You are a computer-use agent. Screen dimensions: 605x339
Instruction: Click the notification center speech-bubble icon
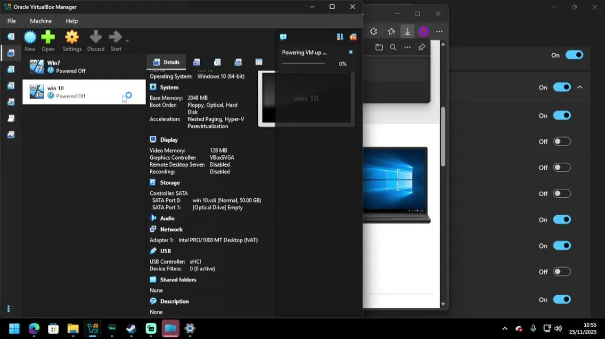tap(283, 37)
